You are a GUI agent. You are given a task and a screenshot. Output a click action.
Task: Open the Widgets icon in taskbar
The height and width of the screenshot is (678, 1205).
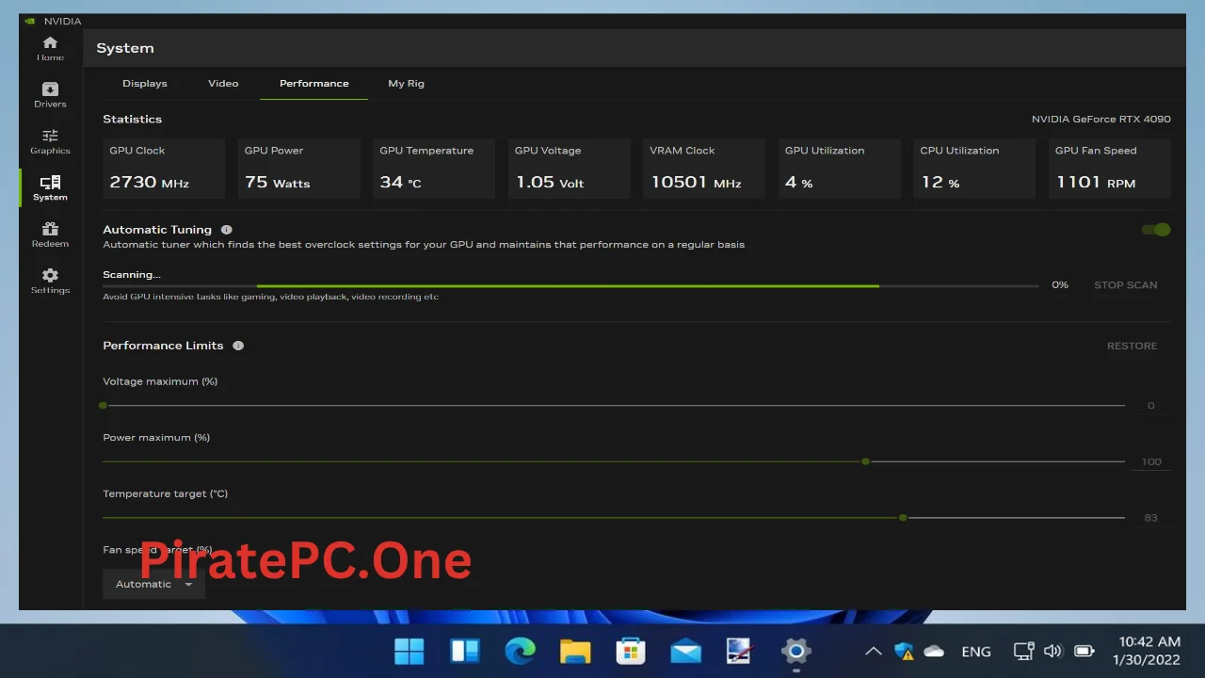[464, 651]
